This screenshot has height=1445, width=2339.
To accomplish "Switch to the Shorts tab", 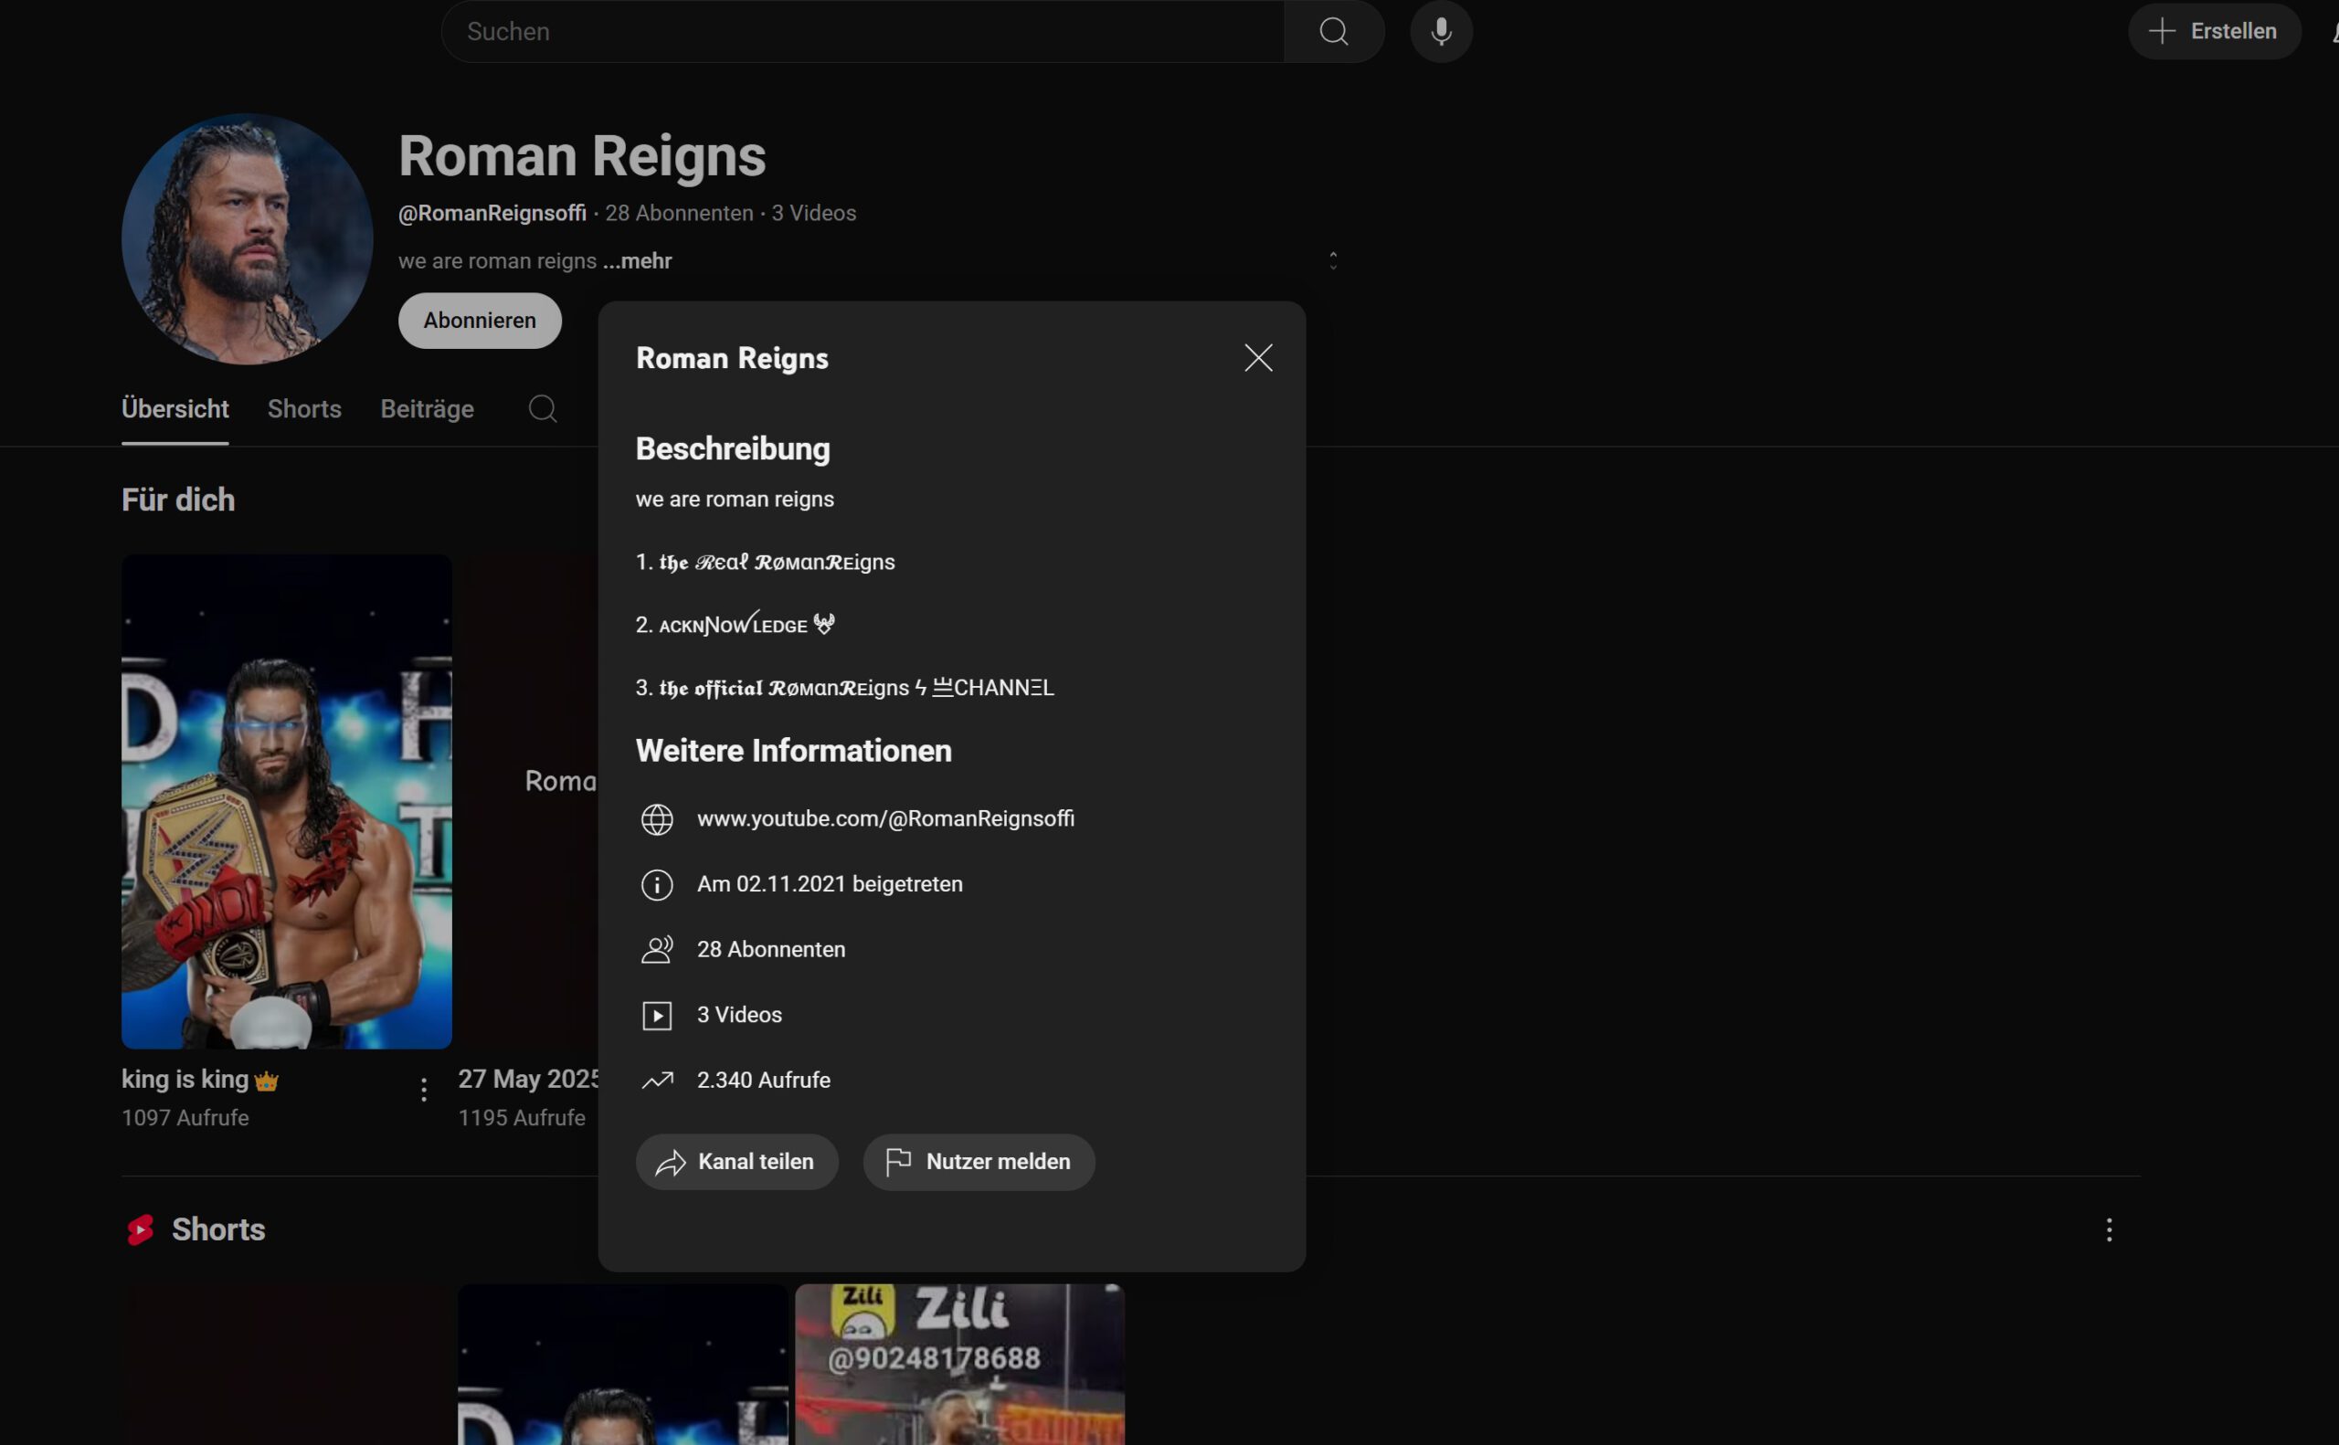I will point(304,409).
